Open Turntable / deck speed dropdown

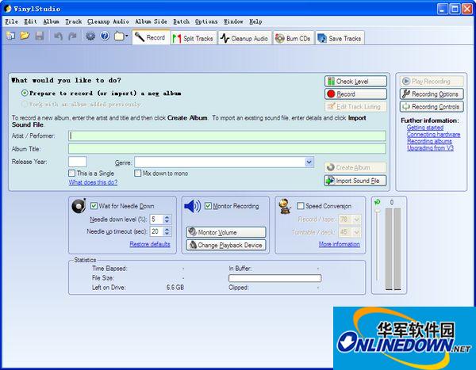pyautogui.click(x=357, y=232)
